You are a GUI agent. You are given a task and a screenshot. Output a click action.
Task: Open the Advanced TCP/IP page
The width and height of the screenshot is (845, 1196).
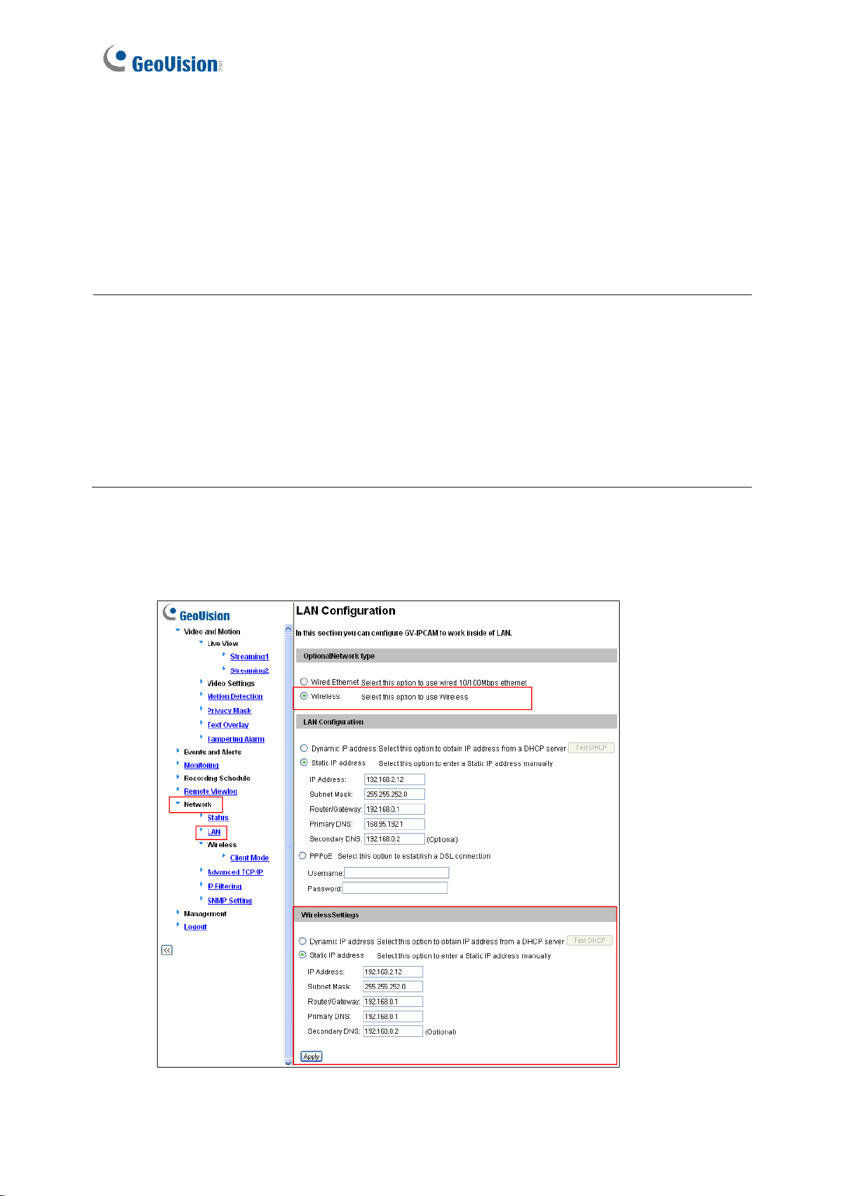235,872
